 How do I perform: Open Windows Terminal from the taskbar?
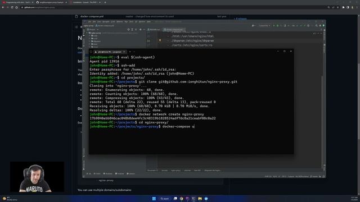tap(193, 199)
